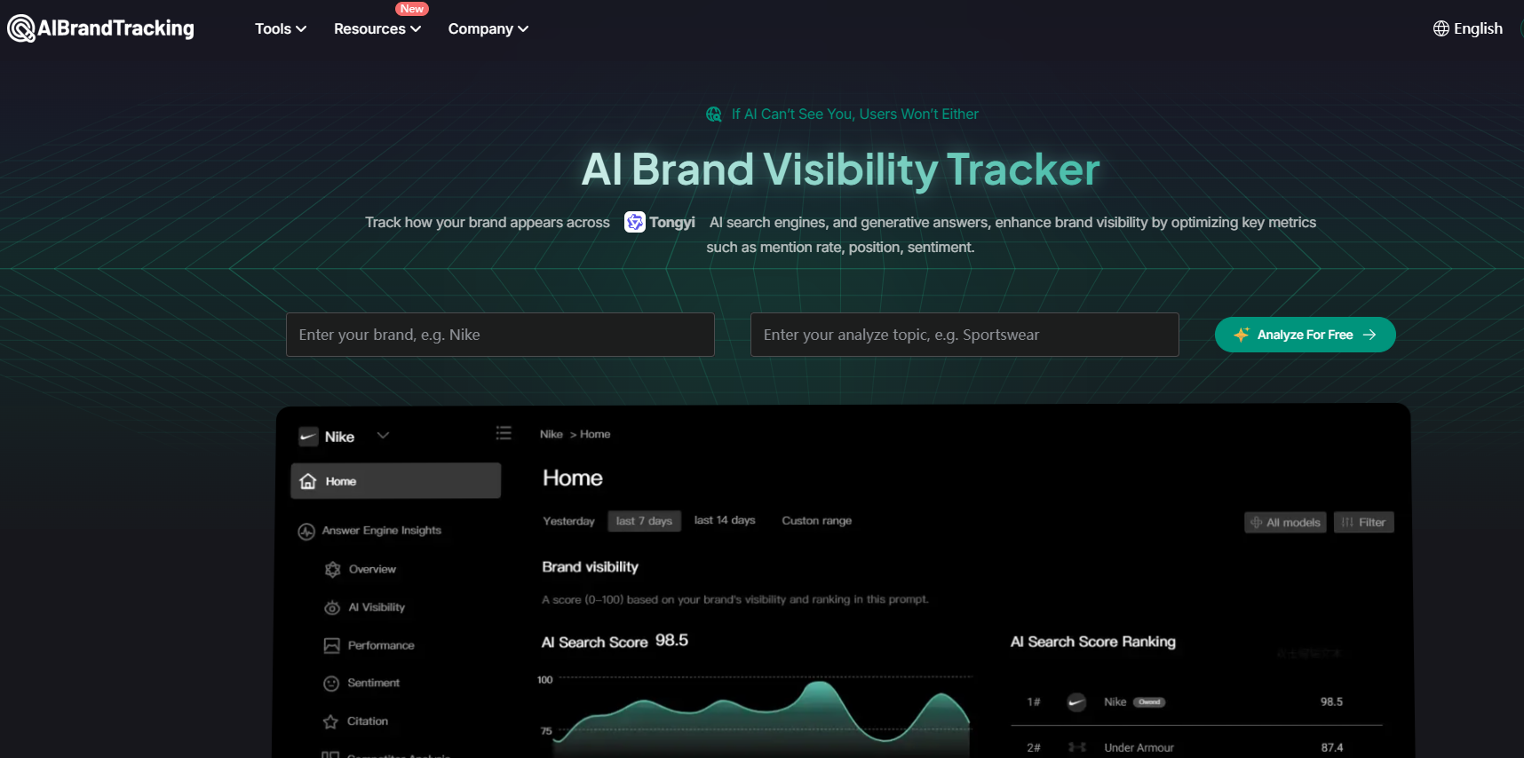
Task: Click the Nike row in ranking
Action: click(1196, 702)
